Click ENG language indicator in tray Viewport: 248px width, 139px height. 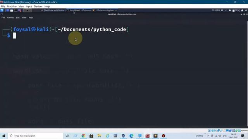(x=224, y=136)
